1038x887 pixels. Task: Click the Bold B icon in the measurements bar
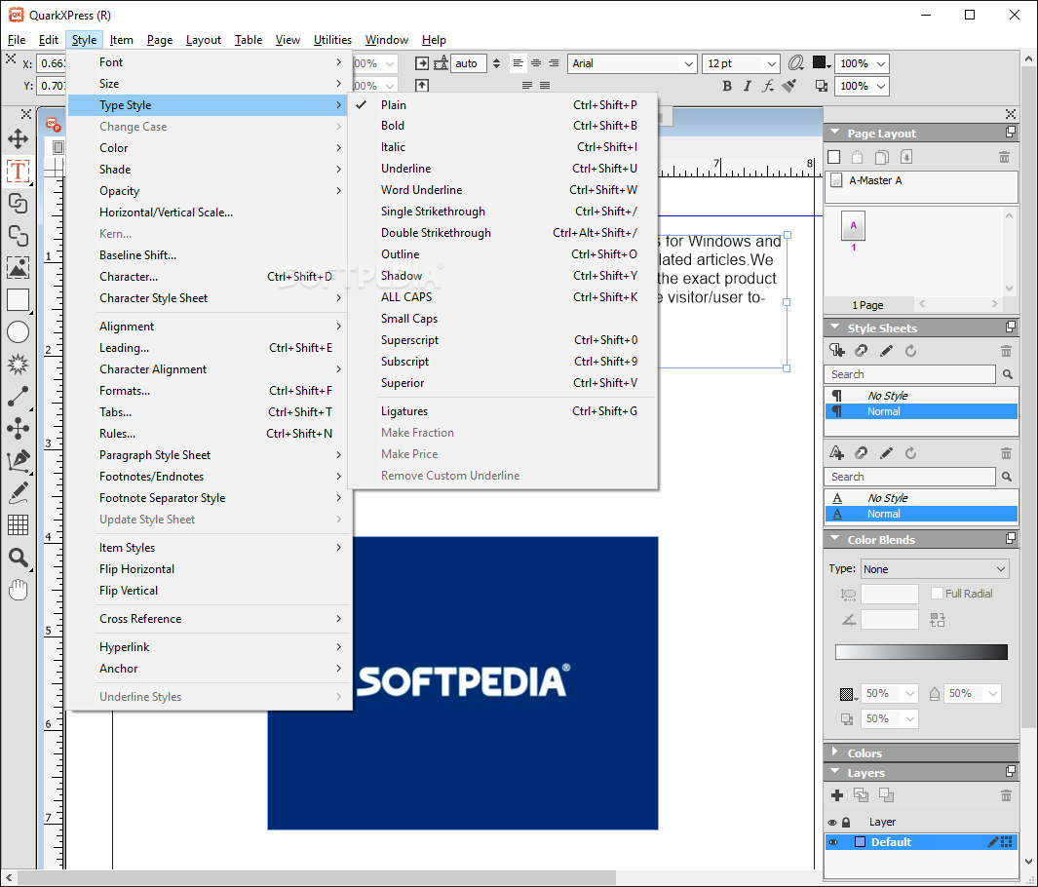pyautogui.click(x=727, y=86)
